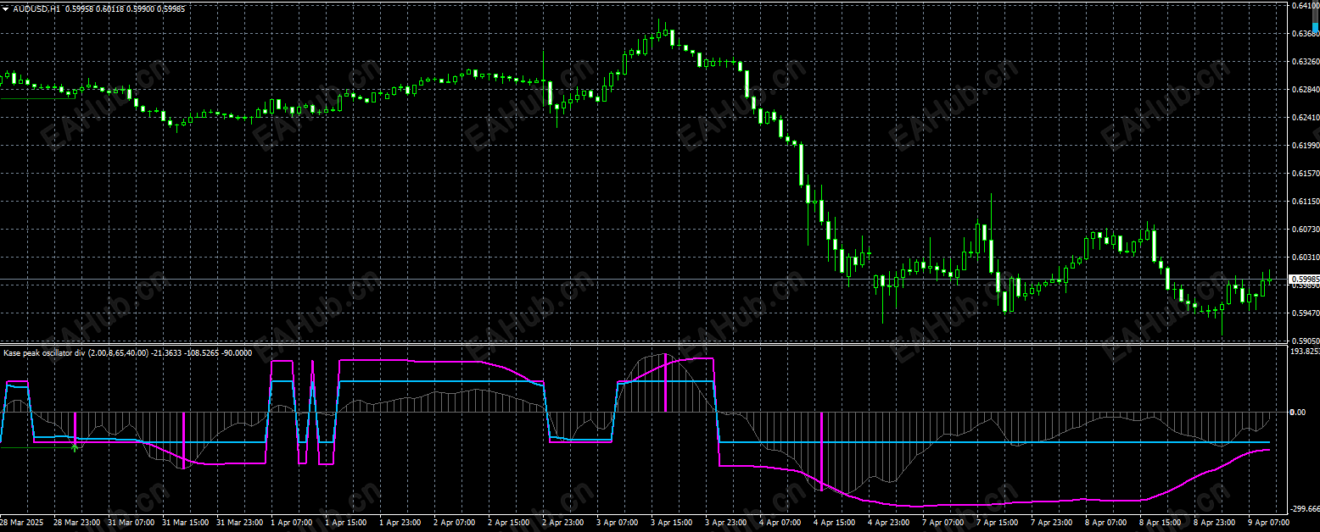Click the current price label 0.59985
The image size is (1320, 532).
click(x=1304, y=279)
